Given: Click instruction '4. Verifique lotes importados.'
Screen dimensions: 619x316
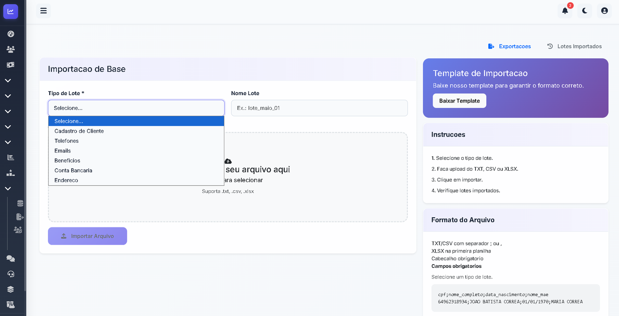Looking at the screenshot, I should (466, 191).
